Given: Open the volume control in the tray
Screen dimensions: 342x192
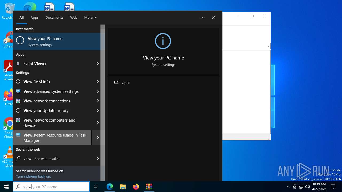Looking at the screenshot, I should [x=308, y=187].
